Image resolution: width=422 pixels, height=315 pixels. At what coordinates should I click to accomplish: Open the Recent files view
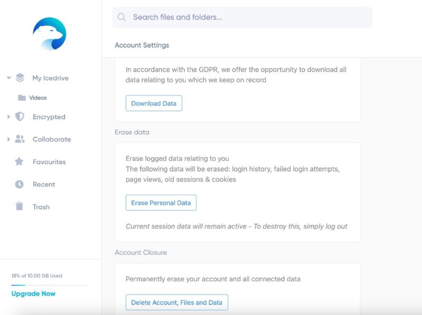[44, 184]
